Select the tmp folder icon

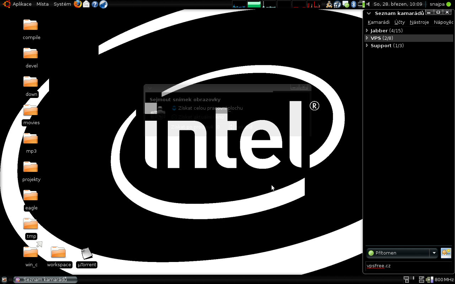(31, 224)
